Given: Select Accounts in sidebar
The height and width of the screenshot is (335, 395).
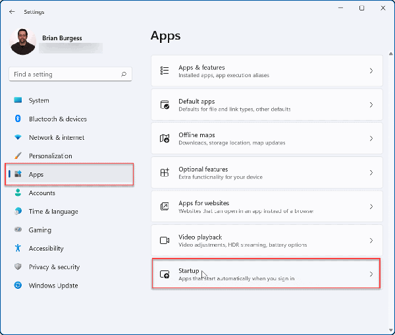Looking at the screenshot, I should [x=42, y=193].
